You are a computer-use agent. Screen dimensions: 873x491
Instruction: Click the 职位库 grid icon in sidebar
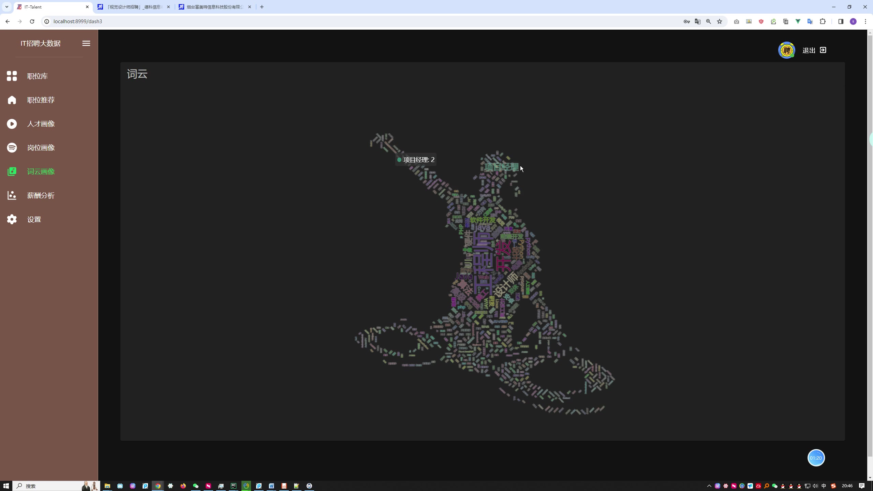[12, 76]
